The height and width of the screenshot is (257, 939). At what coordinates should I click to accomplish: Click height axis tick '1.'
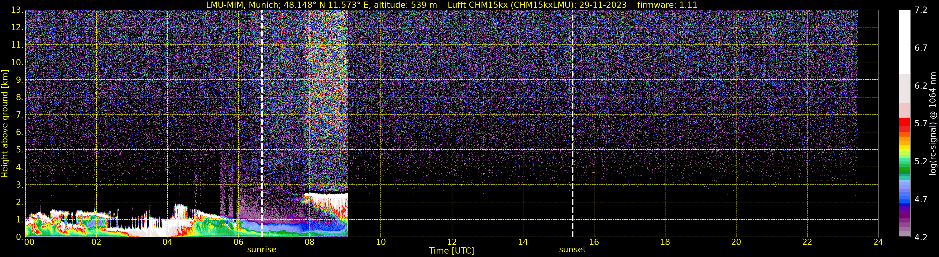[19, 219]
